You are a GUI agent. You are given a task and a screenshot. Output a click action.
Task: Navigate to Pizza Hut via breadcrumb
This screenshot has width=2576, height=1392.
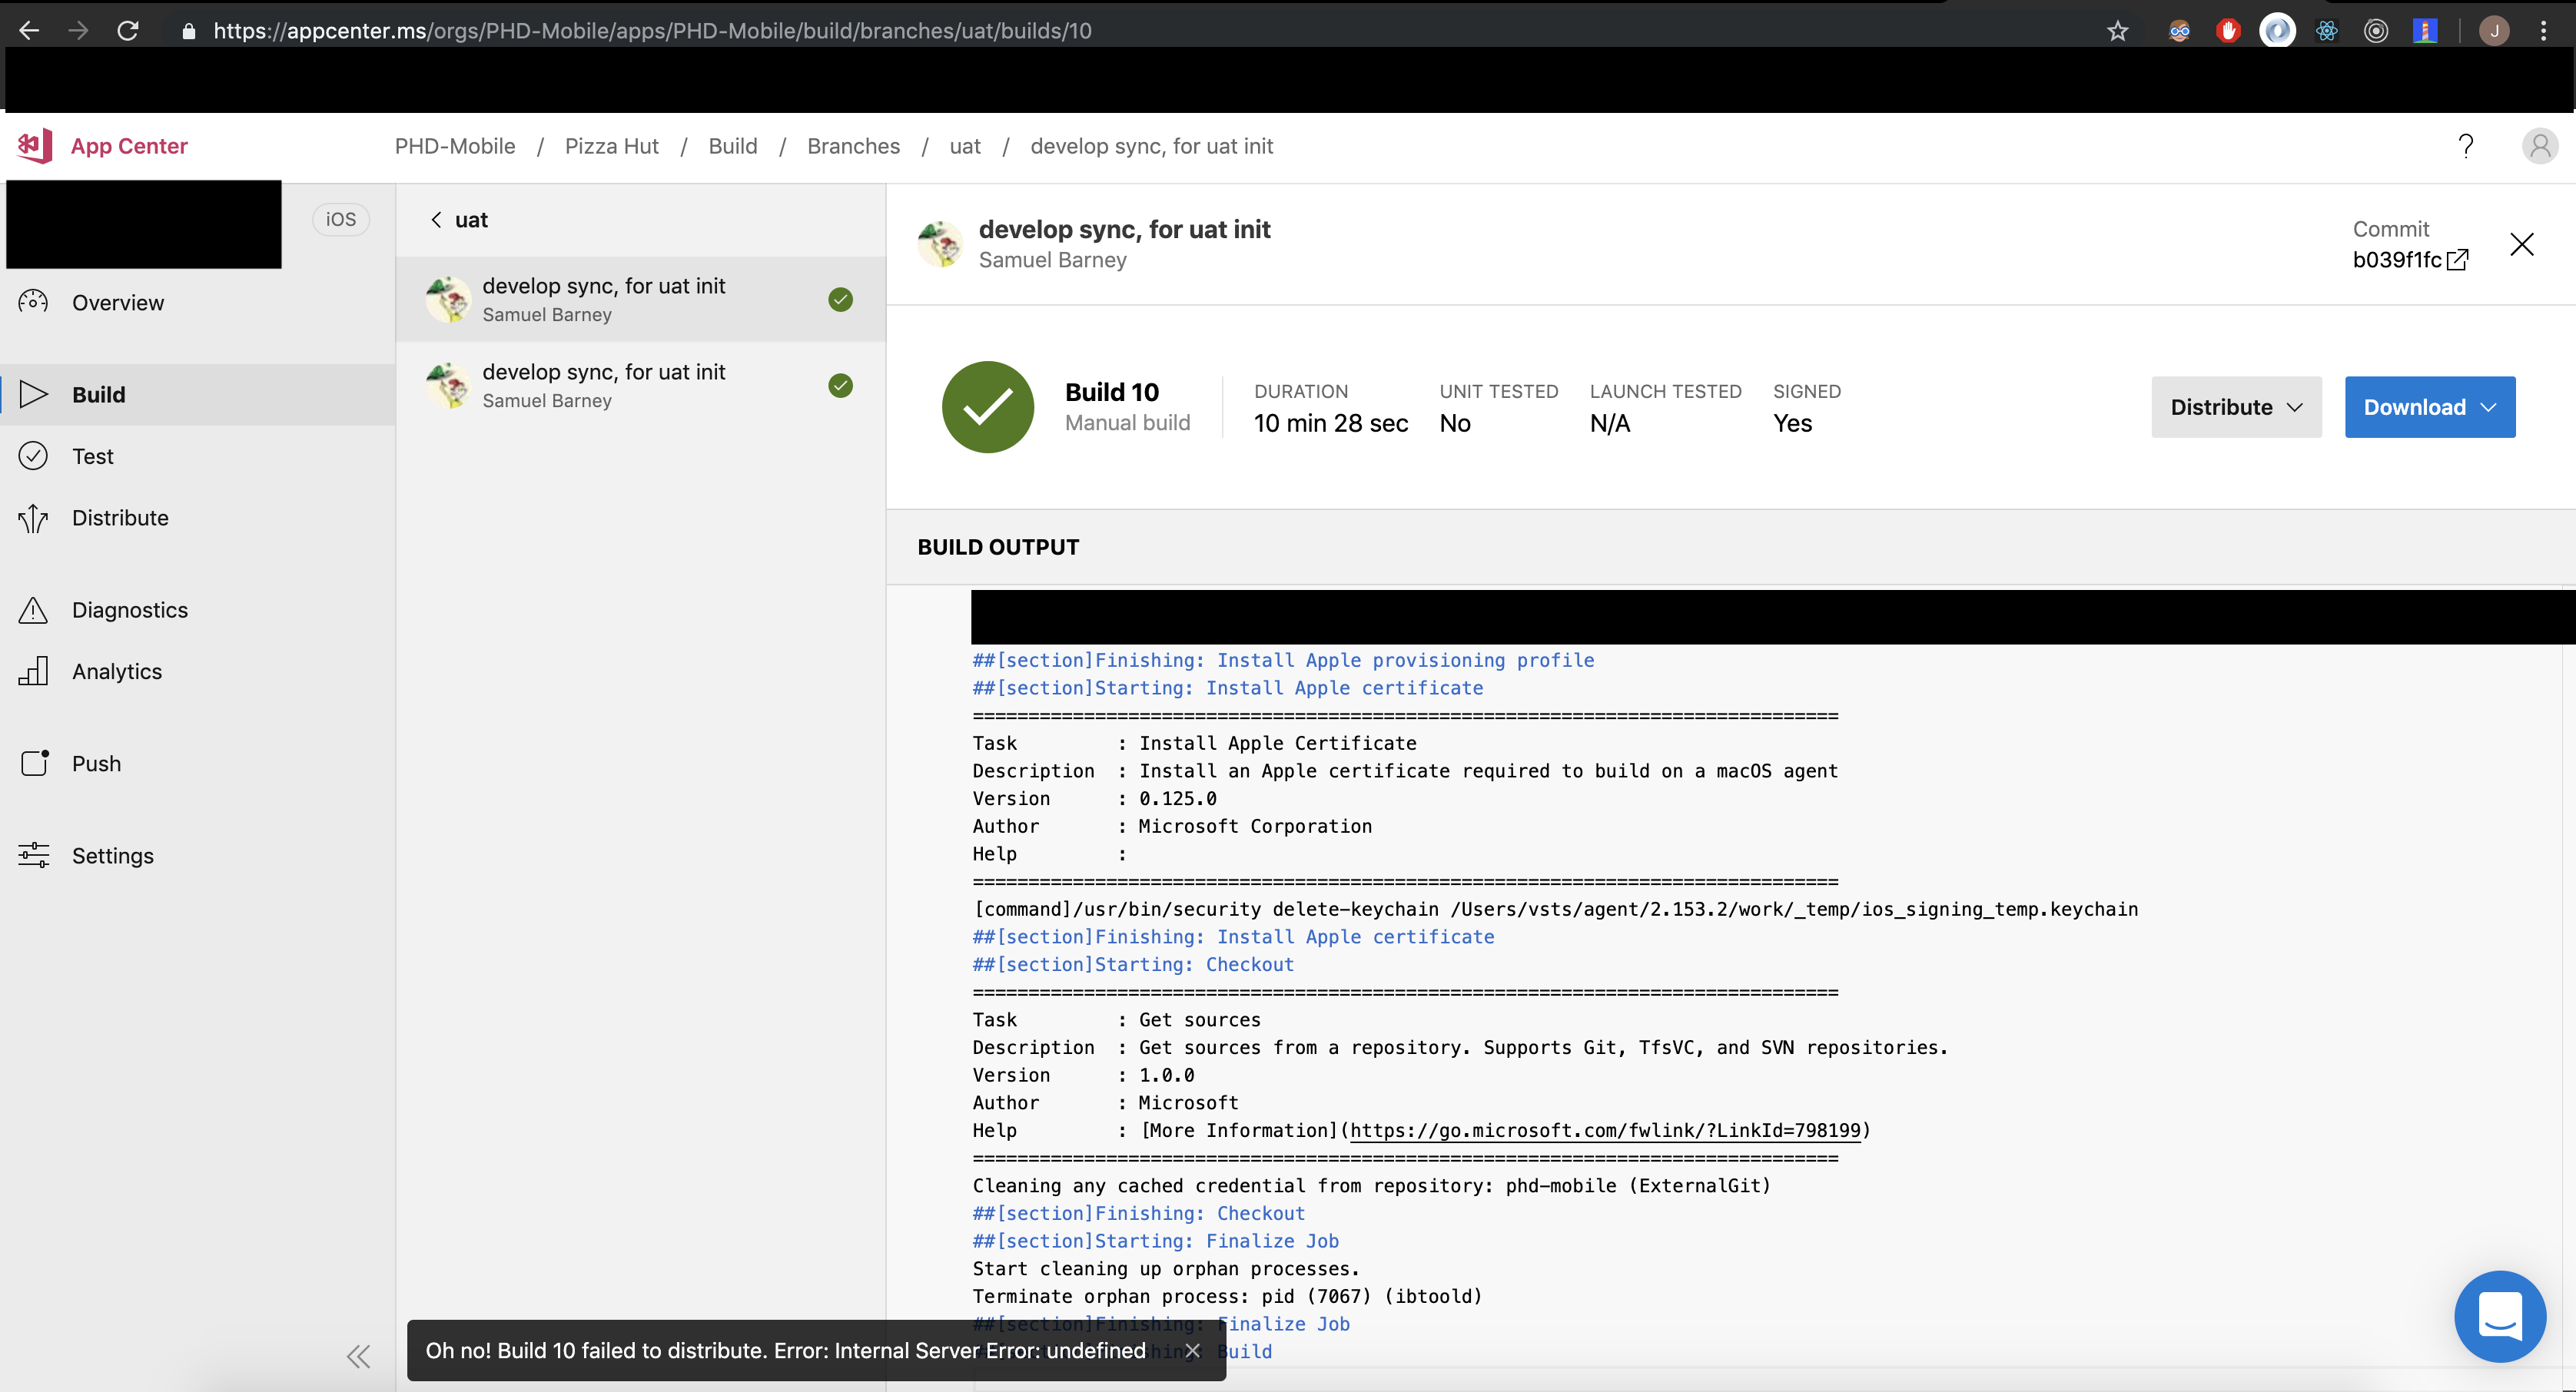point(611,146)
